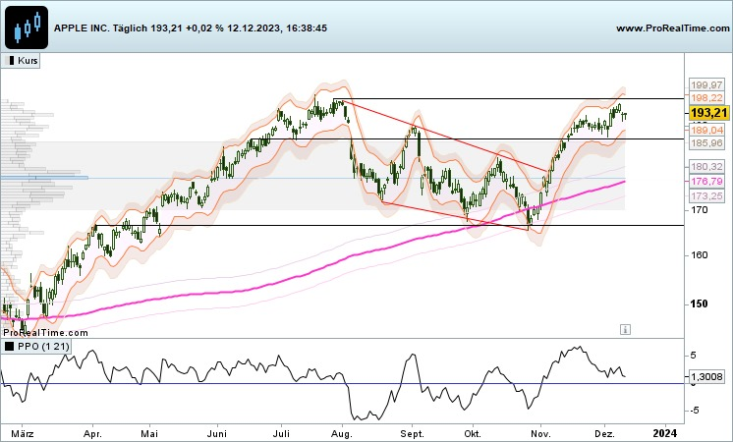Click the chart info icon
The image size is (733, 442).
tap(625, 329)
